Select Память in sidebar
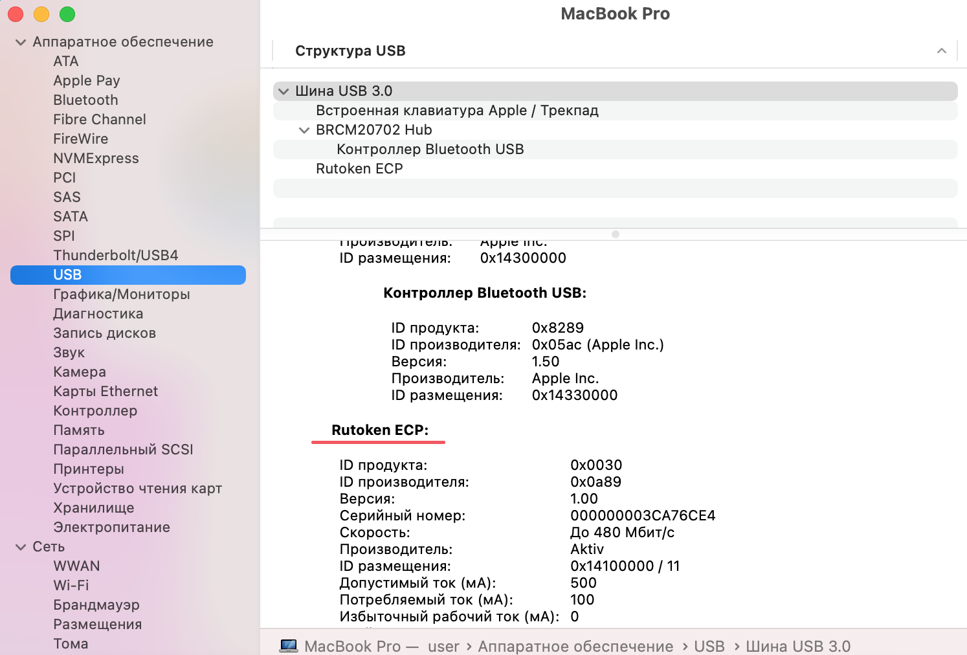Screen dimensions: 967x655 click(x=79, y=430)
